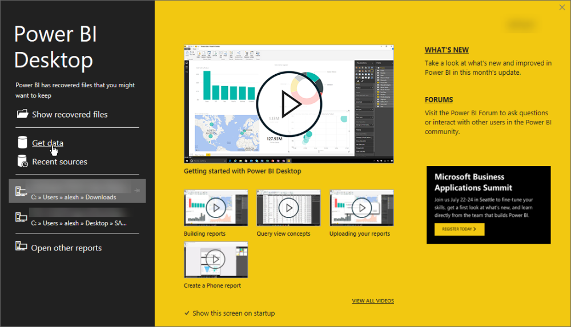571x327 pixels.
Task: Click the Show recovered files folder icon
Action: (23, 114)
